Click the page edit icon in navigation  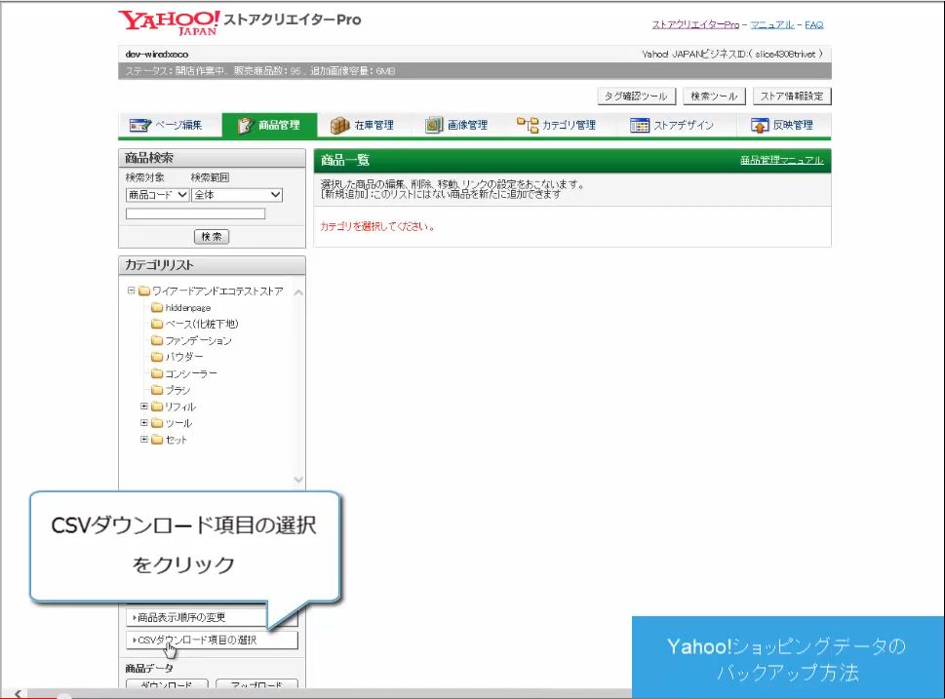pyautogui.click(x=140, y=126)
